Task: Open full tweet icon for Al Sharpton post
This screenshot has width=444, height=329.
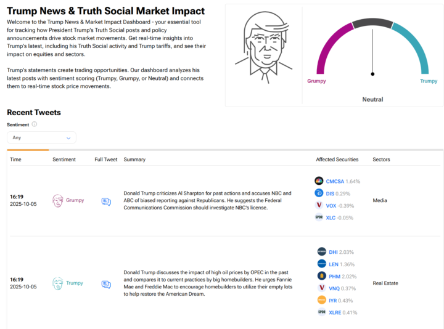Action: [106, 201]
